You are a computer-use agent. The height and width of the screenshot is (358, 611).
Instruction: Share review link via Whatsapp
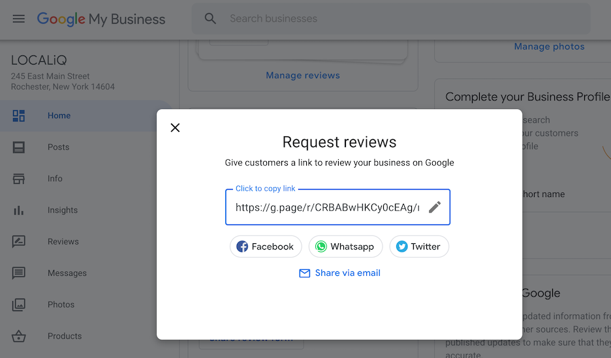[345, 246]
